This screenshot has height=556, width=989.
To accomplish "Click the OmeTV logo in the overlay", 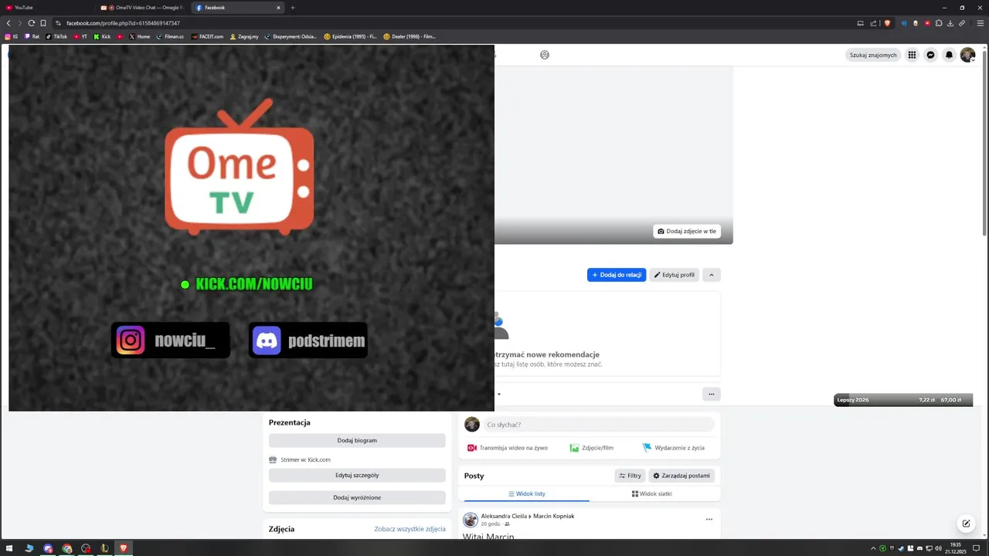I will tap(240, 167).
